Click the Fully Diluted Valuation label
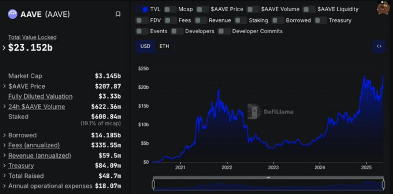This screenshot has height=194, width=393. pos(40,97)
